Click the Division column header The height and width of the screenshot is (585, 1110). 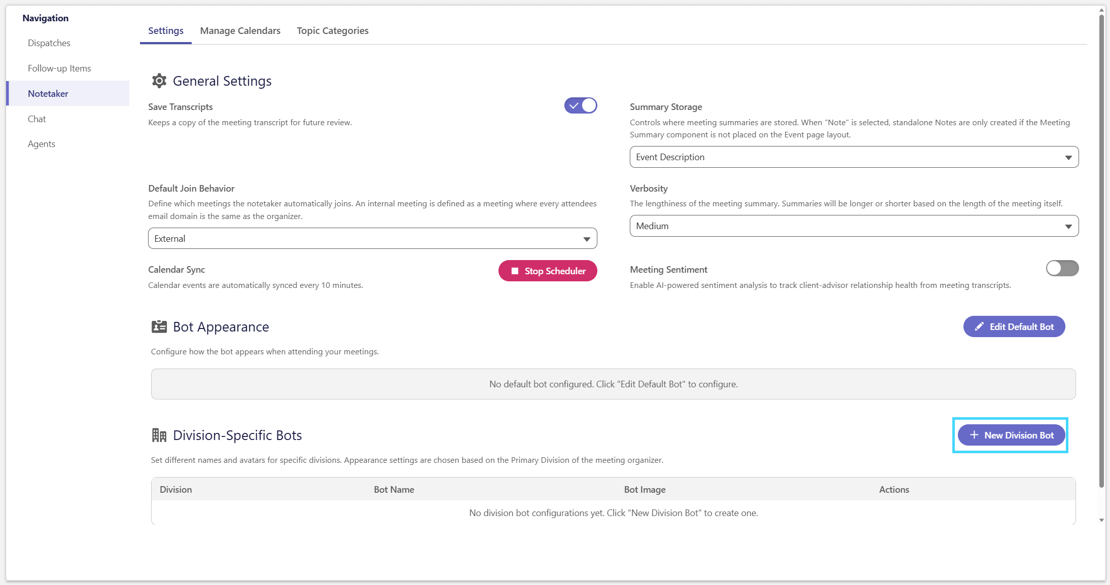pos(175,489)
